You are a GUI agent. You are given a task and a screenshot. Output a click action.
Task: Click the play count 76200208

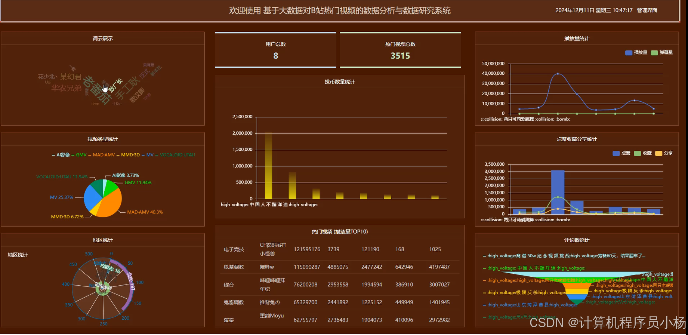pos(305,285)
